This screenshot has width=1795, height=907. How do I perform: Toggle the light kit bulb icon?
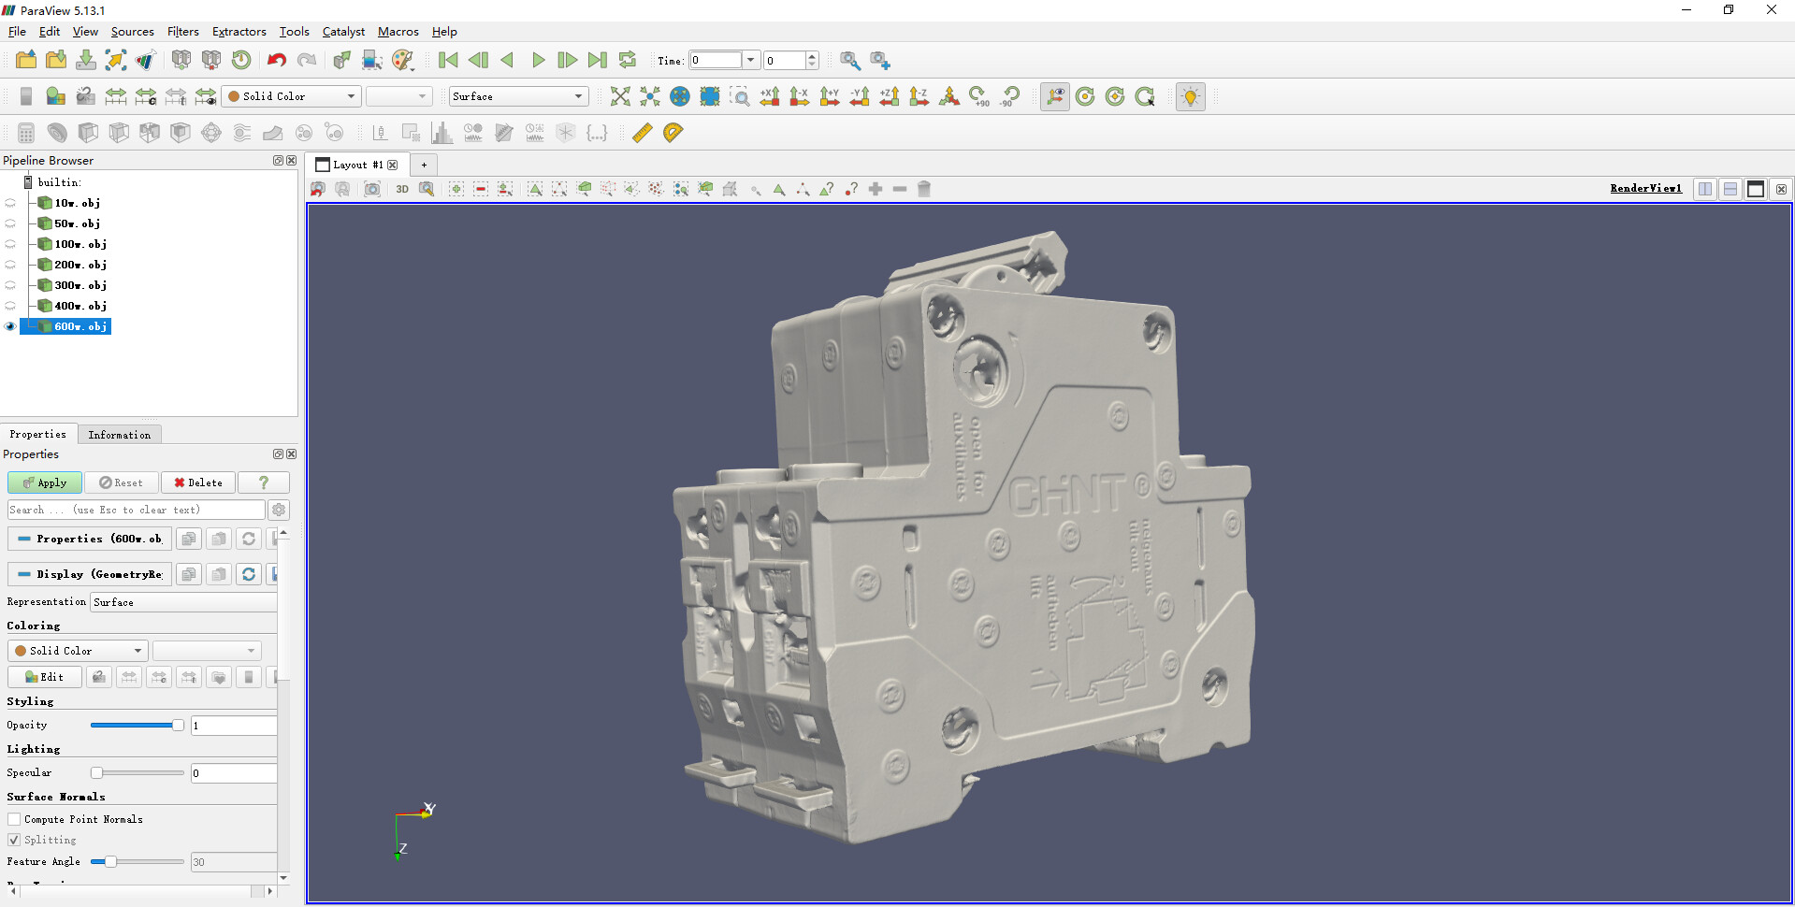coord(1190,96)
